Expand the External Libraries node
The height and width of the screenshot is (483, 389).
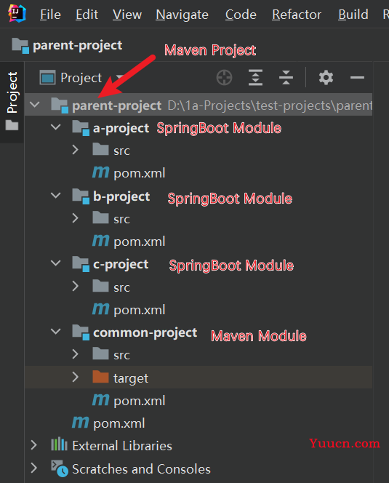pyautogui.click(x=34, y=445)
